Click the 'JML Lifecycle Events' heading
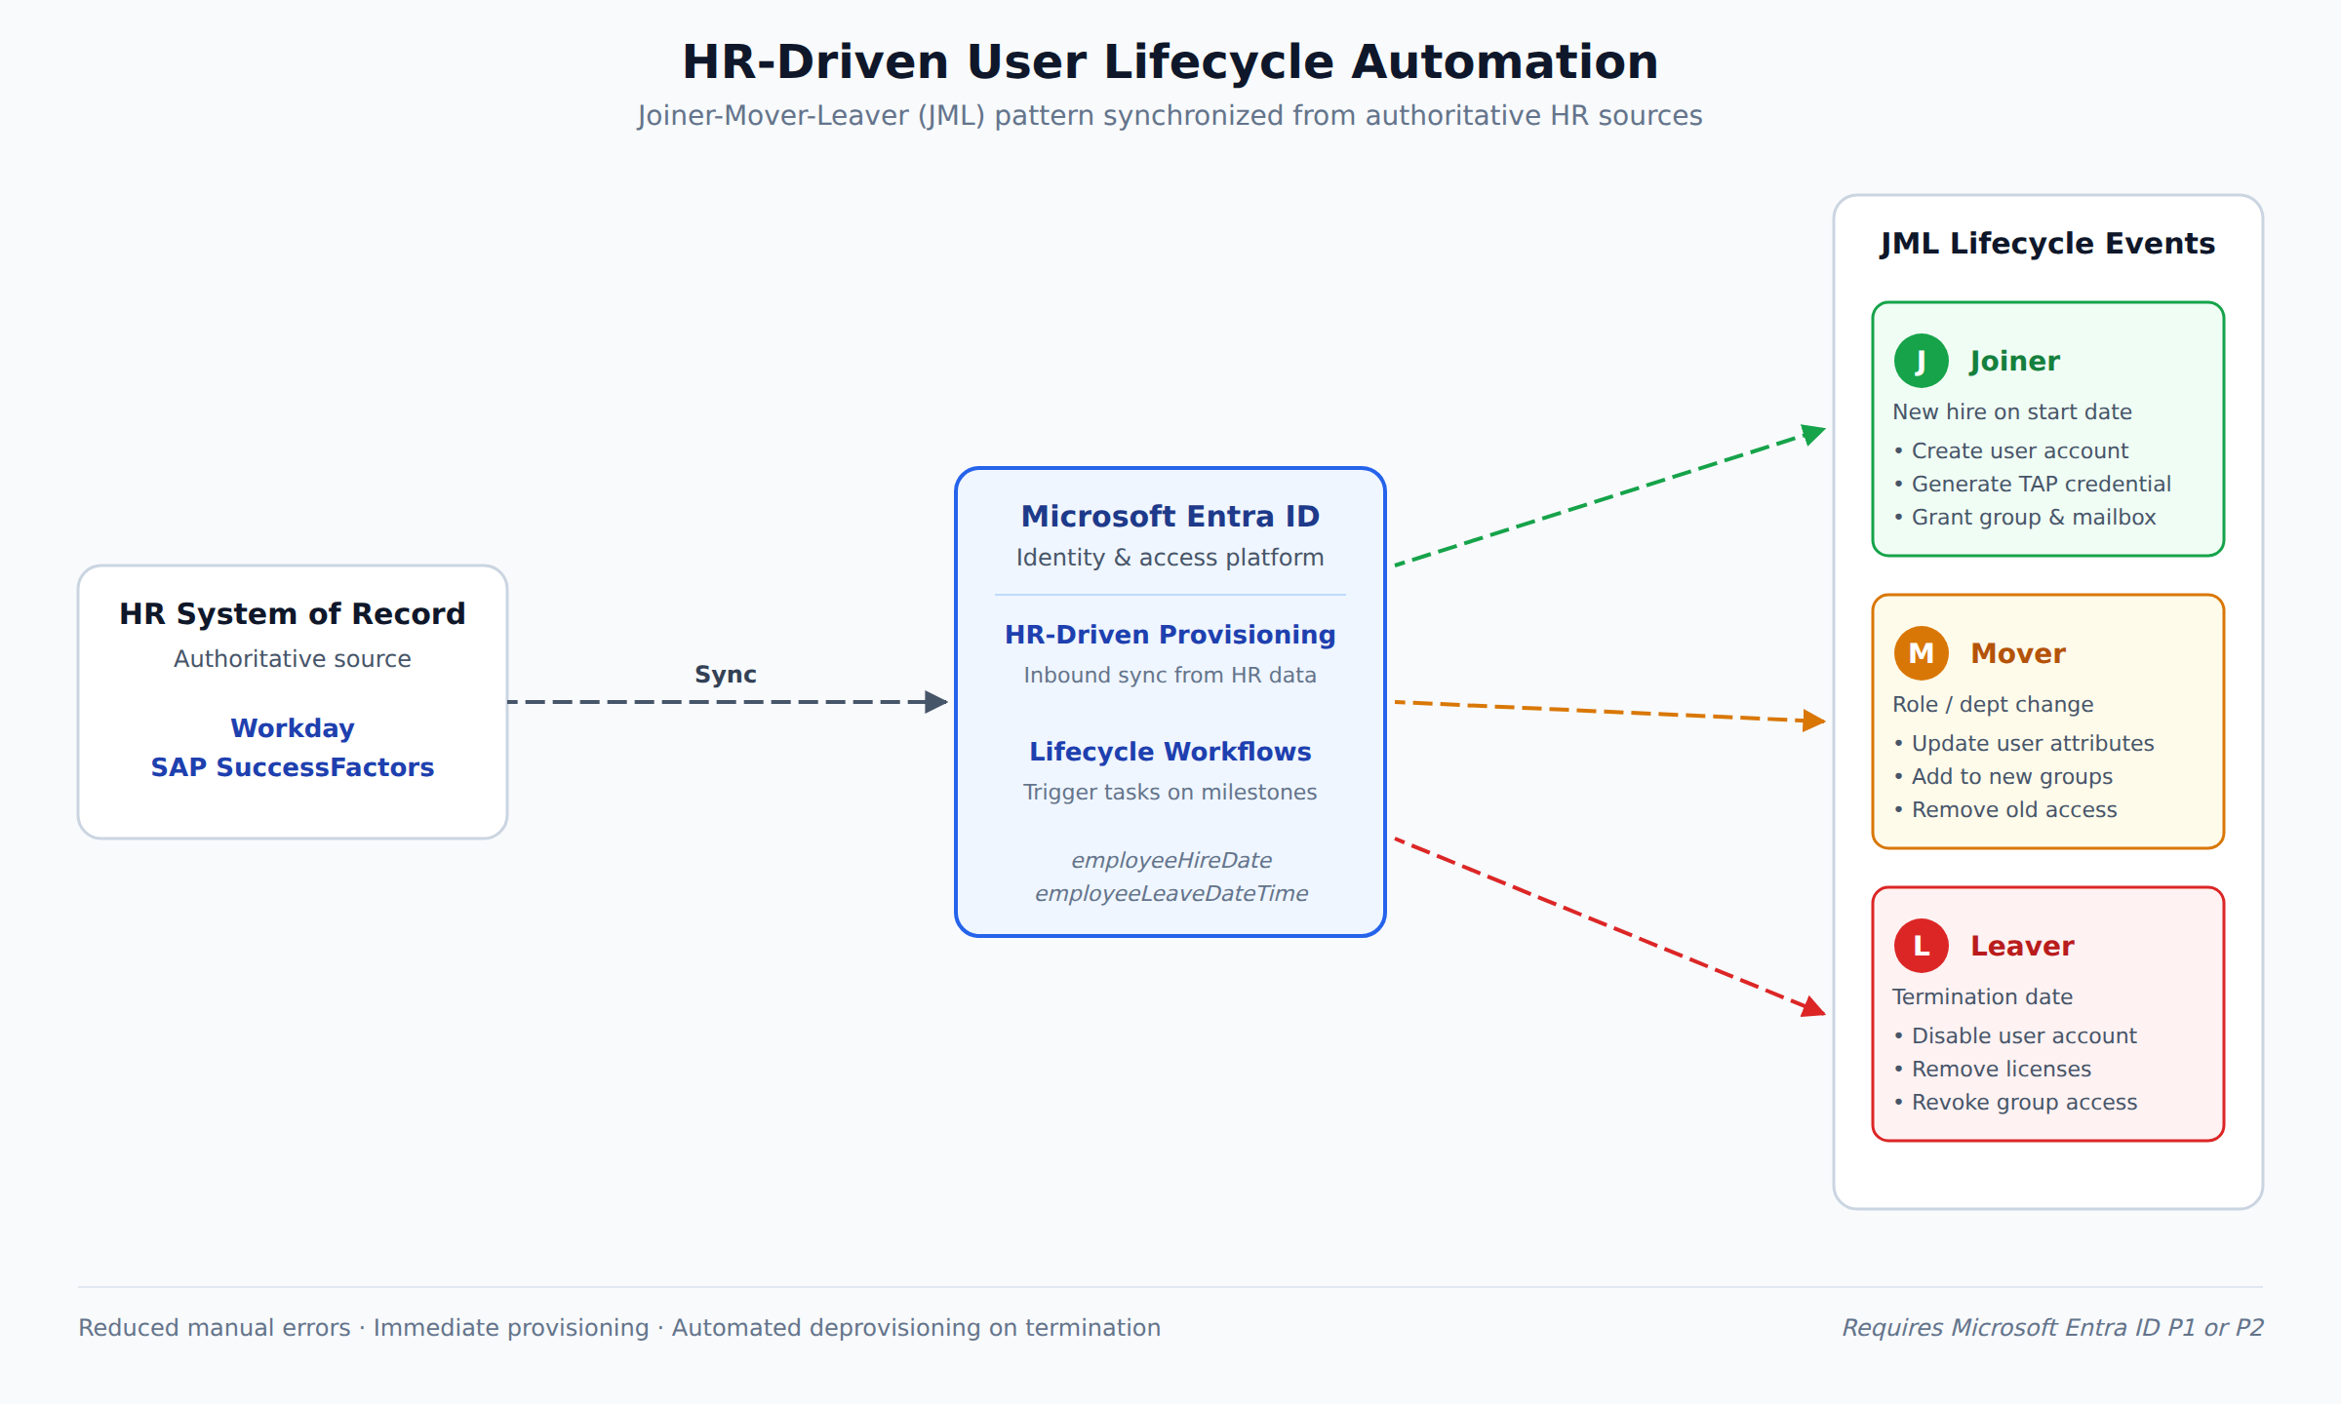Screen dimensions: 2341x1404 click(2047, 244)
